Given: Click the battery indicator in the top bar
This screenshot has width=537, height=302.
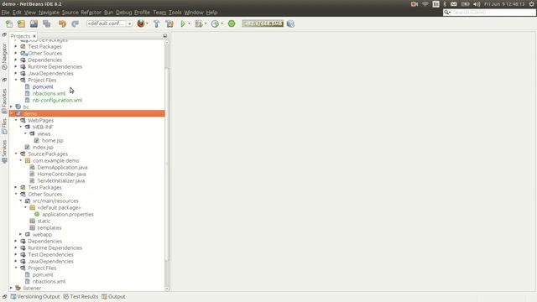Looking at the screenshot, I should (x=465, y=4).
